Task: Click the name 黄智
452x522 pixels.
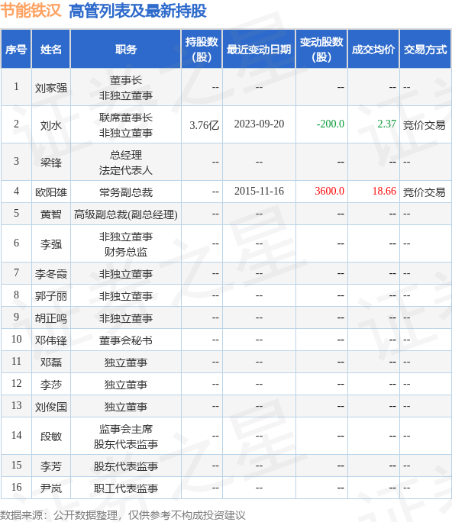Action: click(51, 214)
